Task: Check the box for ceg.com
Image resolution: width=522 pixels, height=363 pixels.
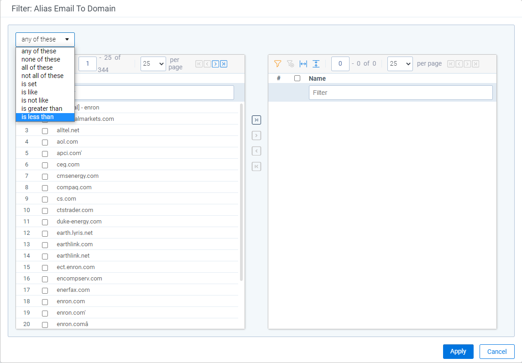Action: (45, 166)
